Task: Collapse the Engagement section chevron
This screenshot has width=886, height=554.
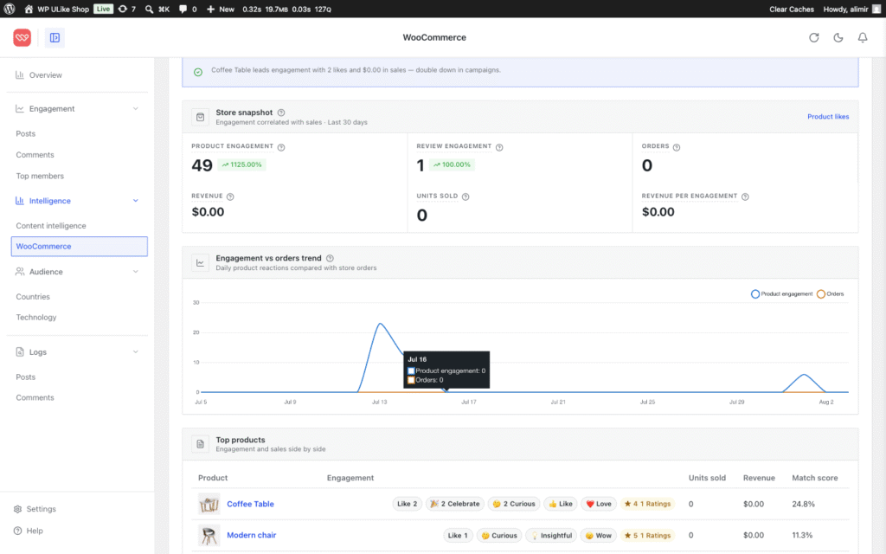Action: click(136, 108)
